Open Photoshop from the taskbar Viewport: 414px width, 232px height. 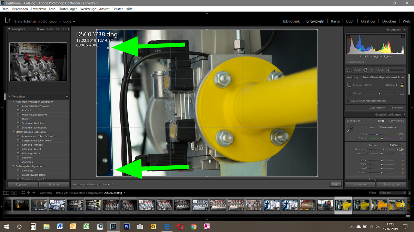[x=126, y=227]
